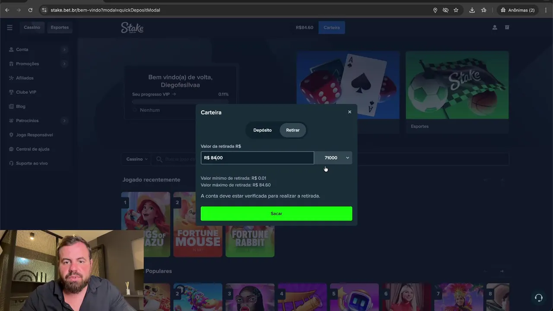Open site info icon in address bar
This screenshot has height=311, width=553.
[44, 10]
